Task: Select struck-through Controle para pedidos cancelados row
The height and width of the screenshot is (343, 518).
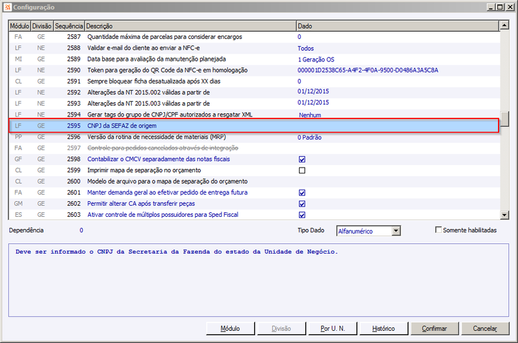Action: (254, 148)
